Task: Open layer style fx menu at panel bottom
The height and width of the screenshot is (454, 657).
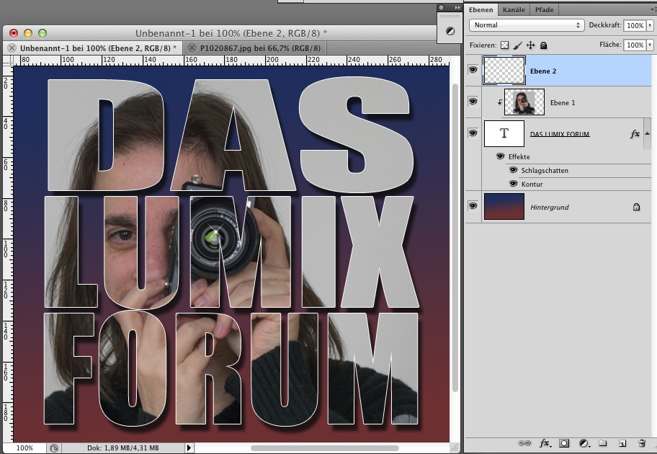Action: click(x=545, y=443)
